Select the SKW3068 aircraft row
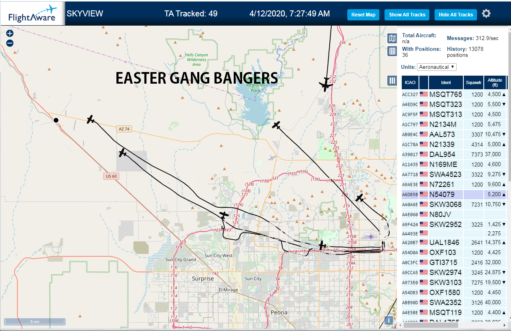This screenshot has width=511, height=331. pos(454,204)
